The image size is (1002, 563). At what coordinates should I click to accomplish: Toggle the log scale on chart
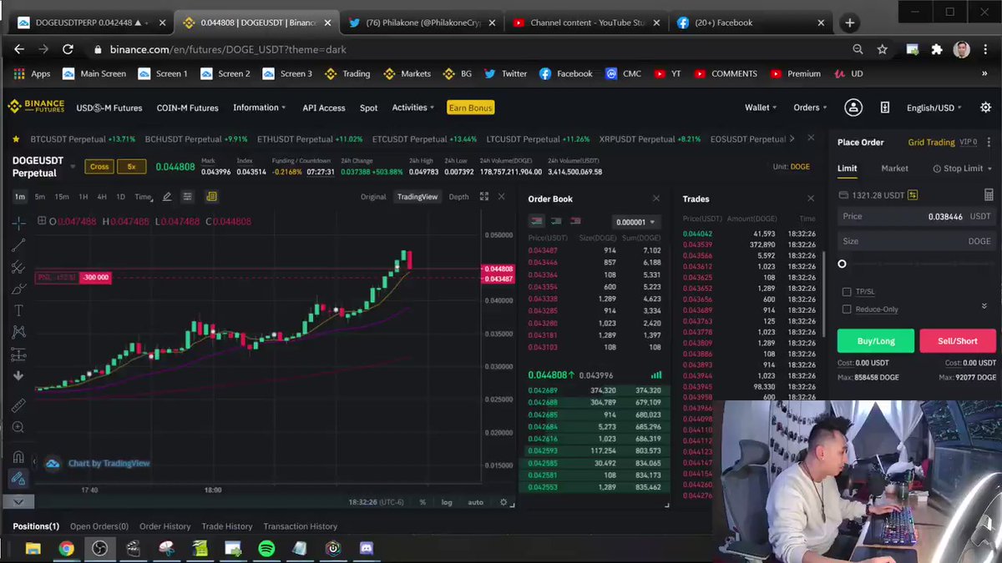[447, 502]
